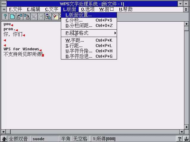
Task: Click the 'pron.' line in document
Action: tap(9, 29)
